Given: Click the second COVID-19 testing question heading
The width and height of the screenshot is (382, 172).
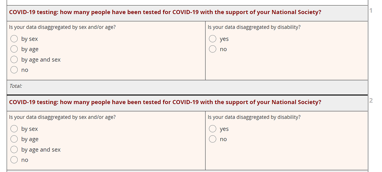Looking at the screenshot, I should 165,102.
